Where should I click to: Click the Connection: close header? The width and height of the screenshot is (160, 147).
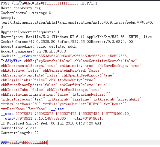pos(19,128)
